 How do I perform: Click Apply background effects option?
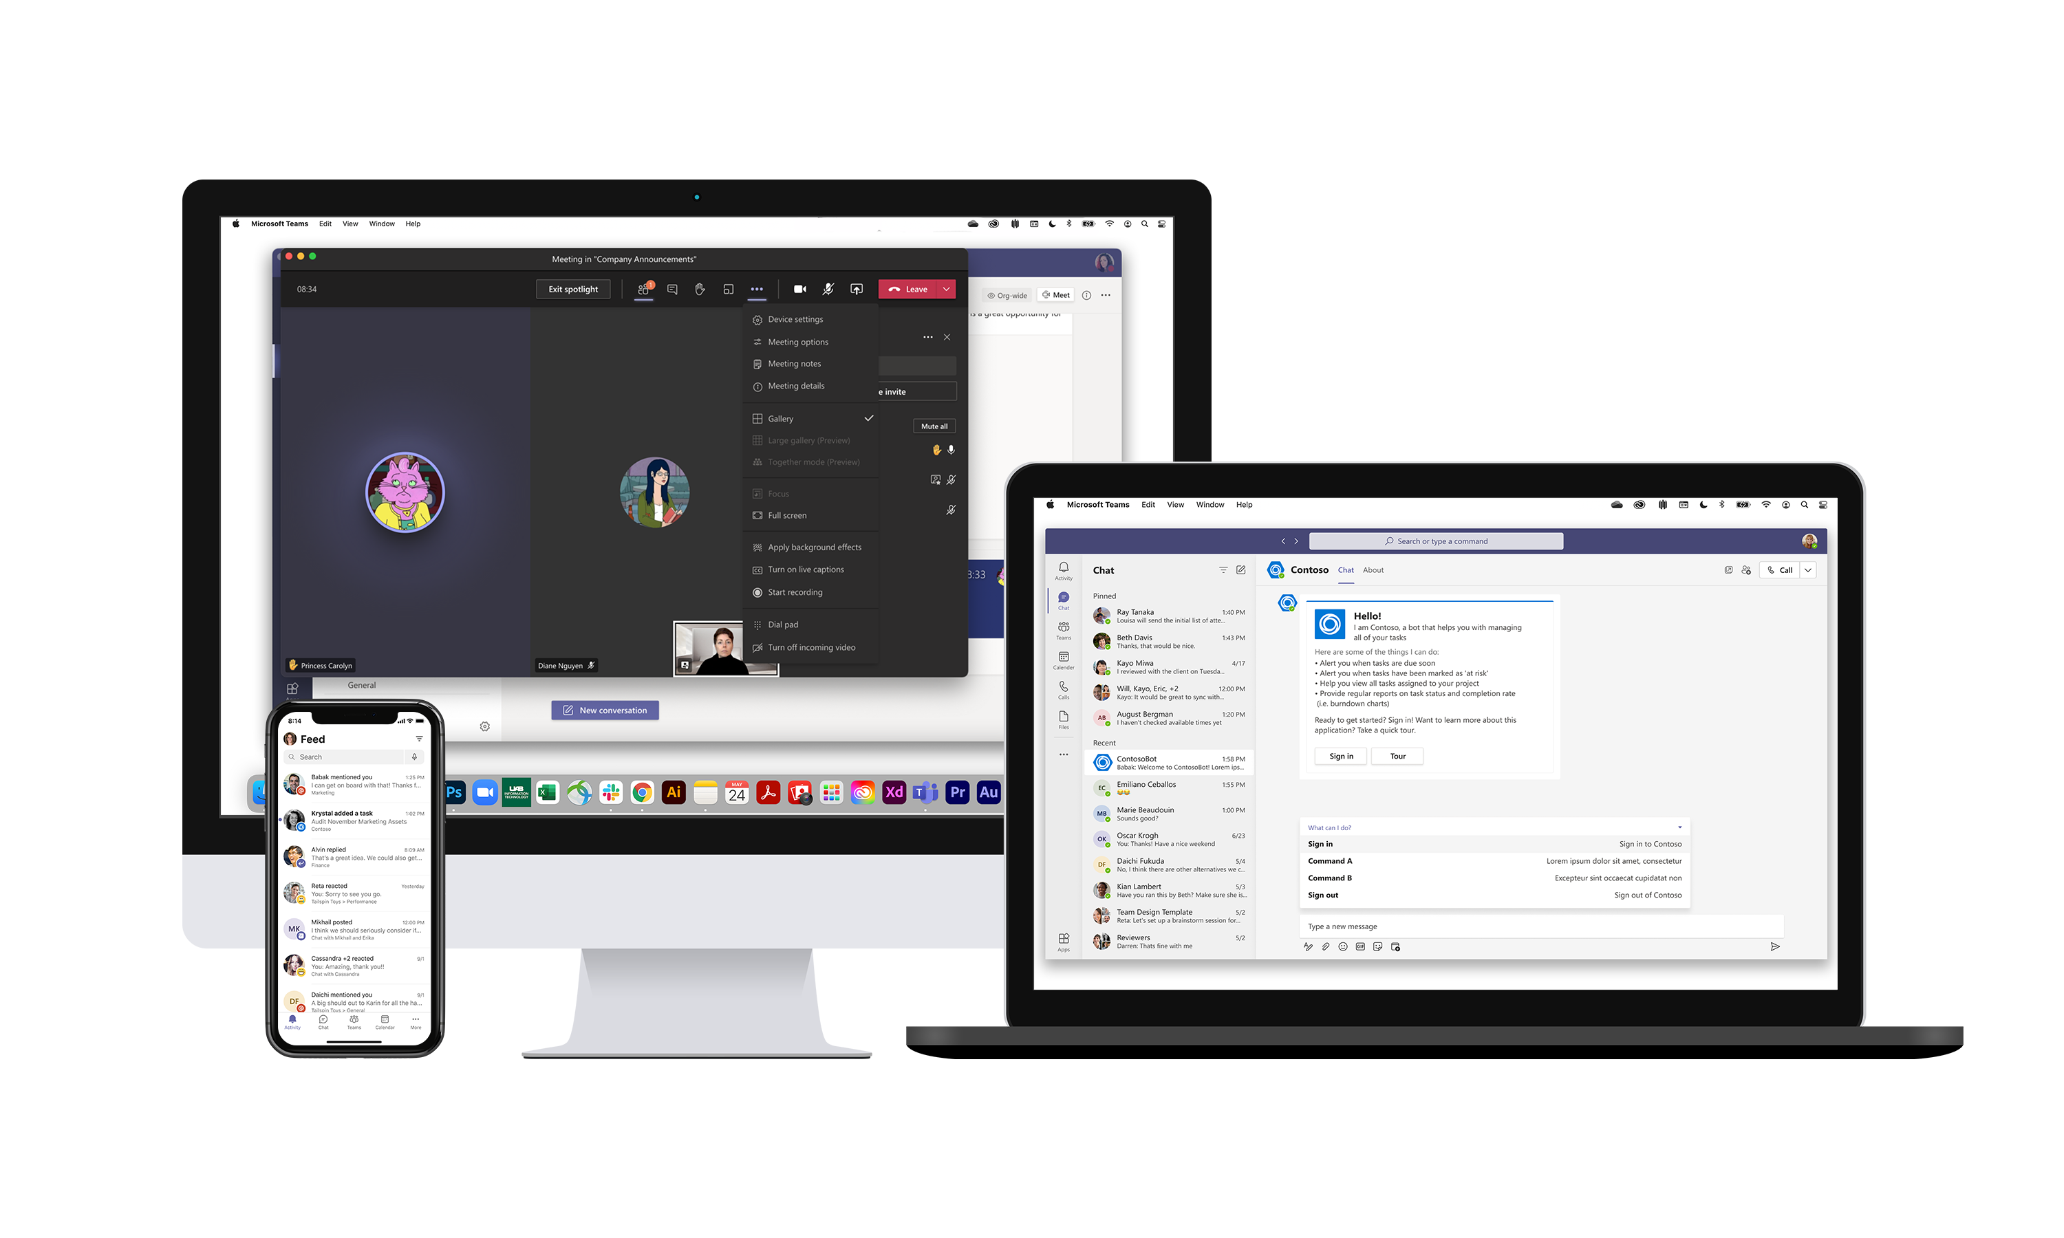pyautogui.click(x=815, y=545)
